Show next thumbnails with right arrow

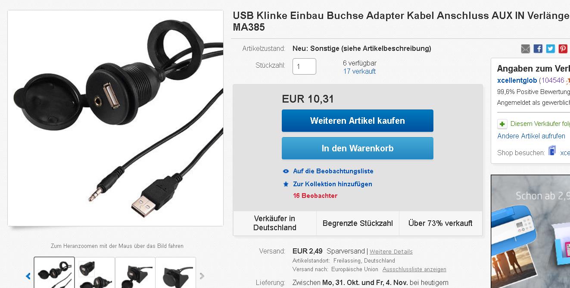[202, 276]
